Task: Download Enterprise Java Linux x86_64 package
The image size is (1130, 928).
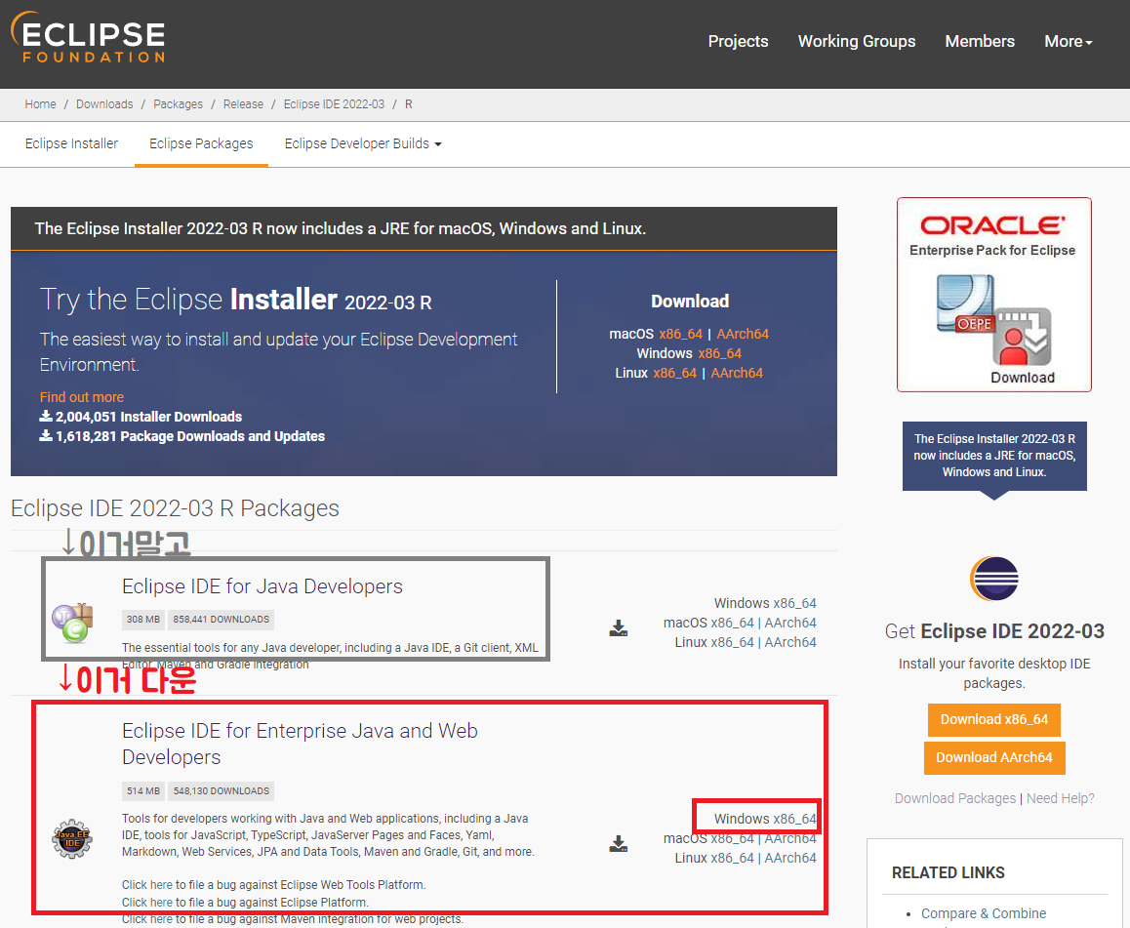Action: click(732, 858)
